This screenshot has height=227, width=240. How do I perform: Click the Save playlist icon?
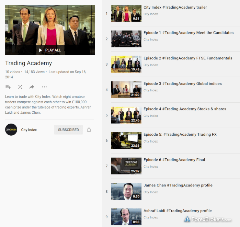click(8, 87)
